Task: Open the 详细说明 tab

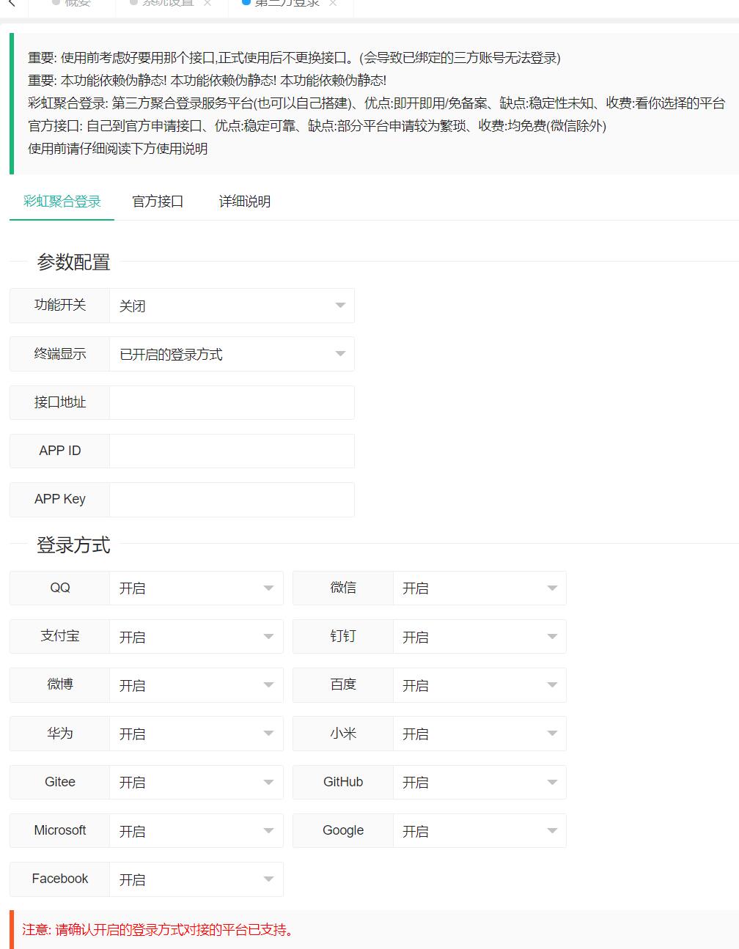Action: (x=245, y=202)
